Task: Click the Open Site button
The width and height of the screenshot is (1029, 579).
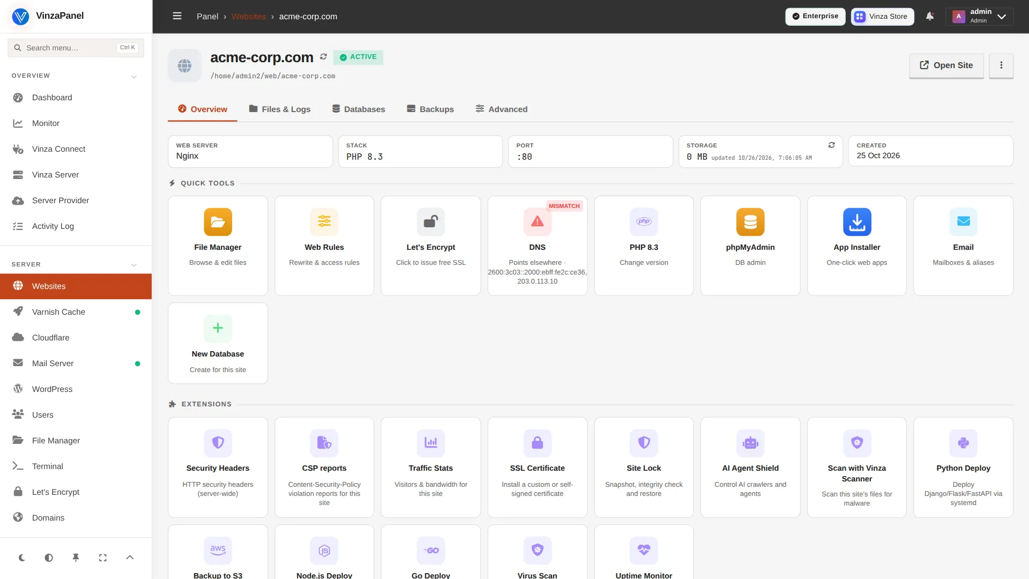Action: point(946,65)
